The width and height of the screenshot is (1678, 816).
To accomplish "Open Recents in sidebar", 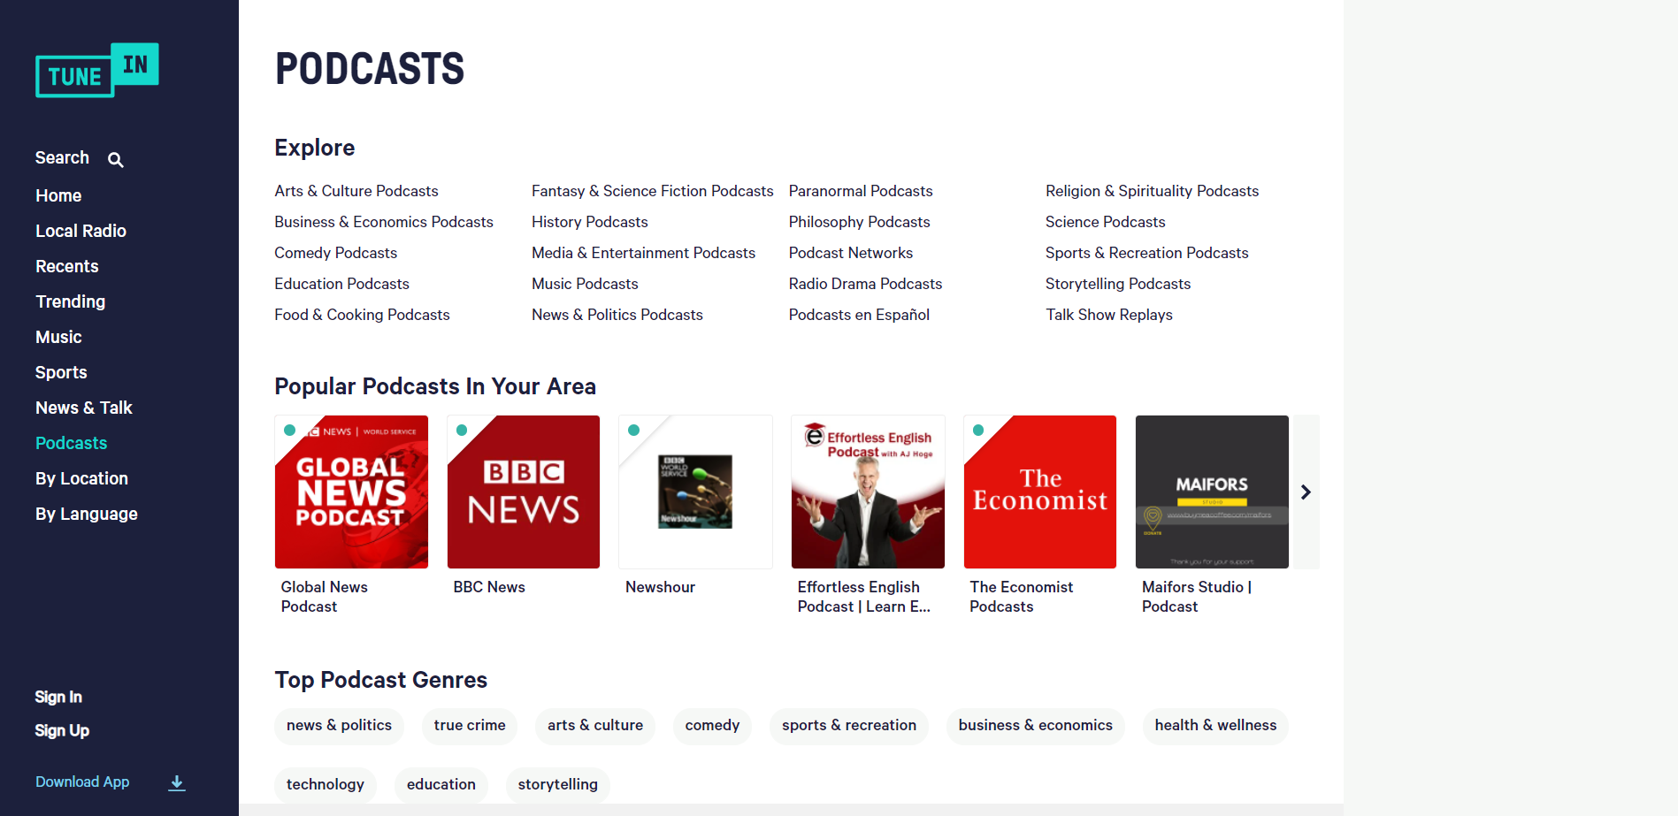I will tap(66, 266).
